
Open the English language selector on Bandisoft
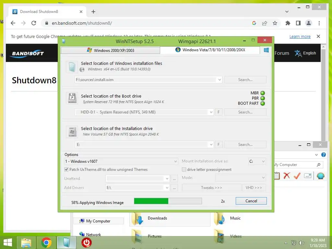point(305,53)
